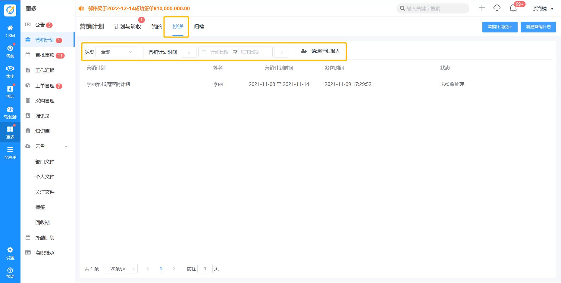Open 标签 under 云盘
The height and width of the screenshot is (283, 561).
[x=40, y=207]
